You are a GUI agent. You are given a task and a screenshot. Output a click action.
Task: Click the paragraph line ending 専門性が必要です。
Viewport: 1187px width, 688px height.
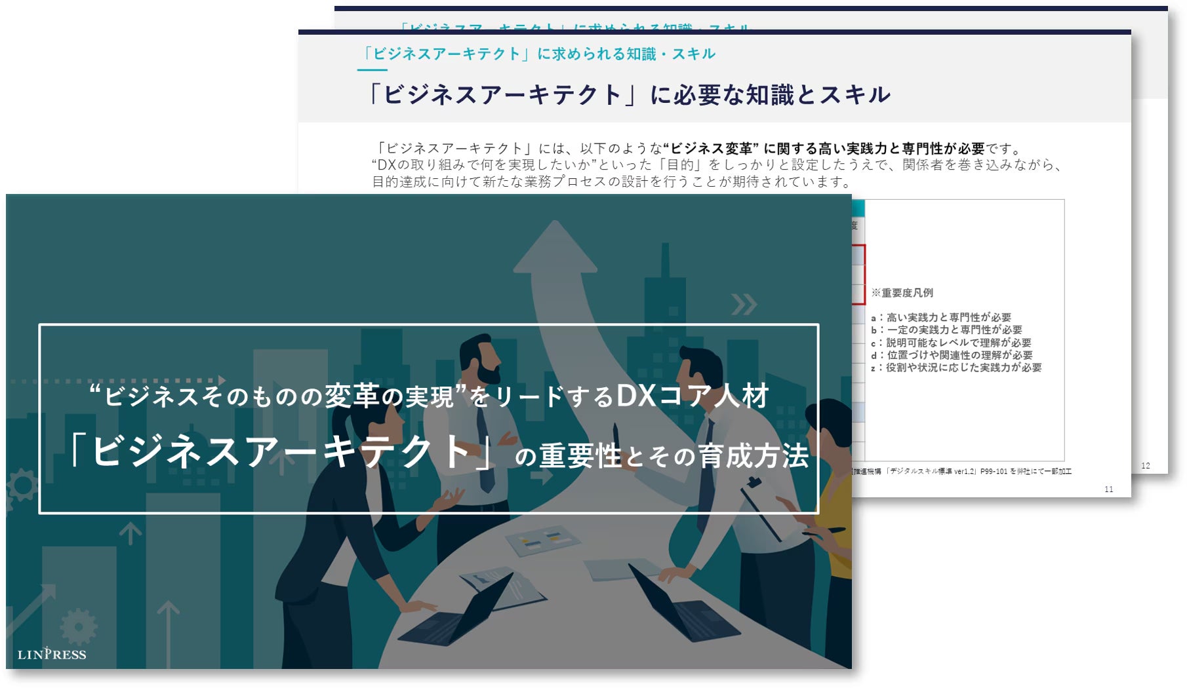(x=698, y=149)
